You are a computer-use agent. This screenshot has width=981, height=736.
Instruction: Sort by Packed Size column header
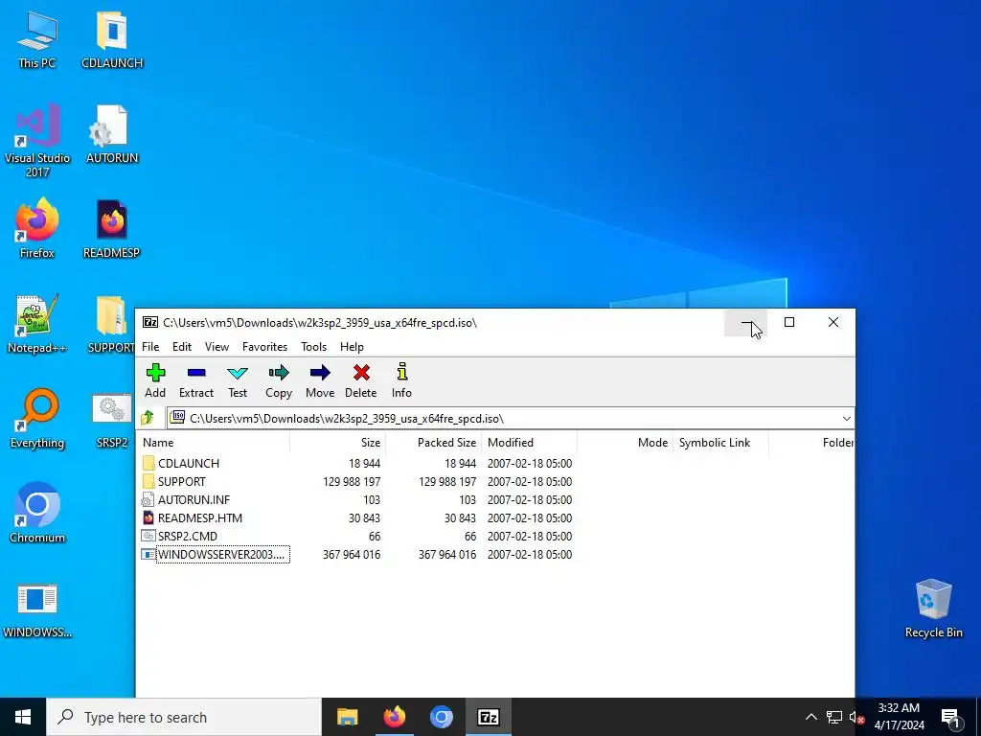pos(434,443)
